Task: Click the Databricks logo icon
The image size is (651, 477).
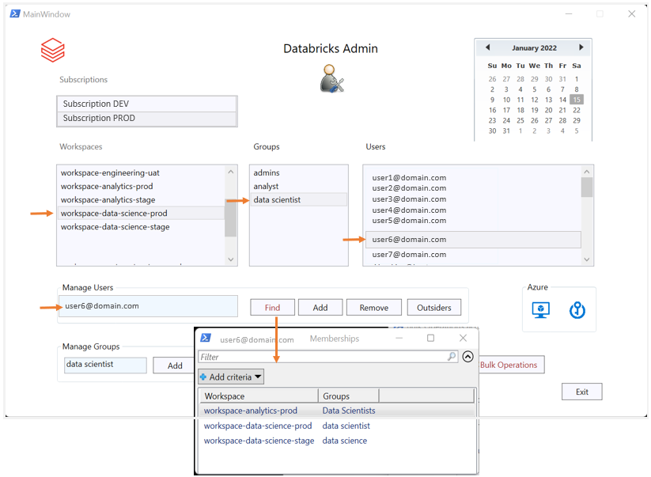Action: (52, 49)
